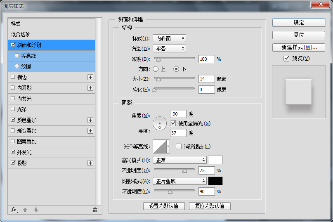Image resolution: width=333 pixels, height=222 pixels.
Task: Click the trash delete effect icon
Action: point(95,210)
